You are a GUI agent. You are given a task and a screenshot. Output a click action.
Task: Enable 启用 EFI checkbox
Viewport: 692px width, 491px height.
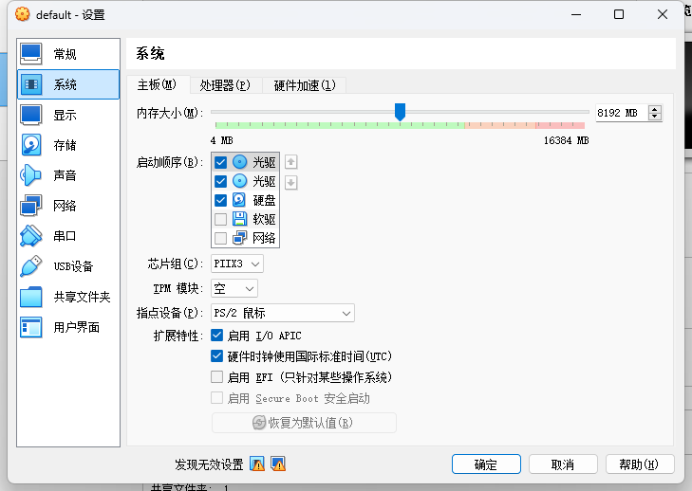tap(216, 377)
